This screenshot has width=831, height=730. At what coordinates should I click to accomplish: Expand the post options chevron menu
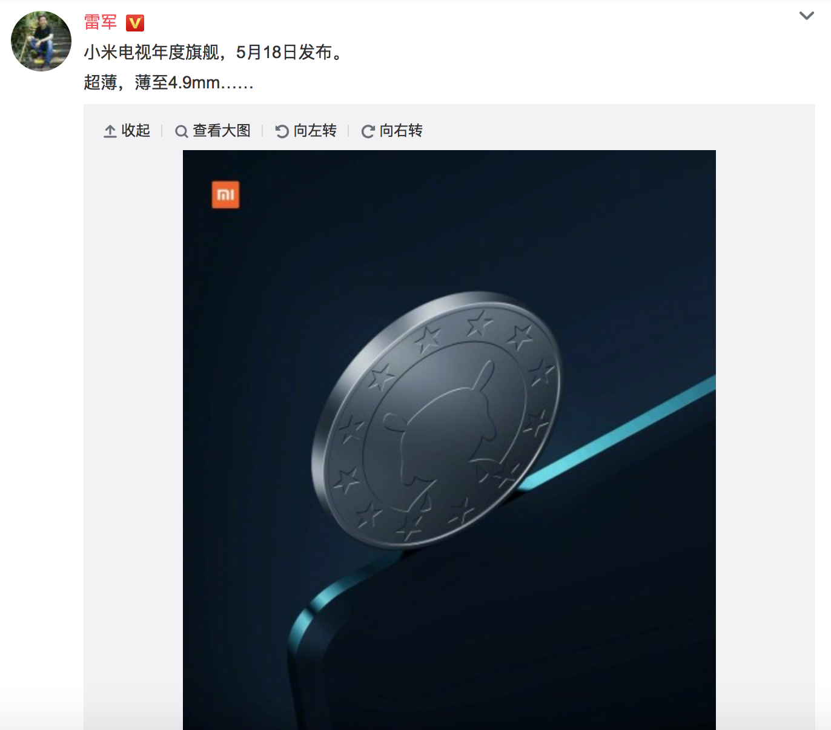click(806, 16)
